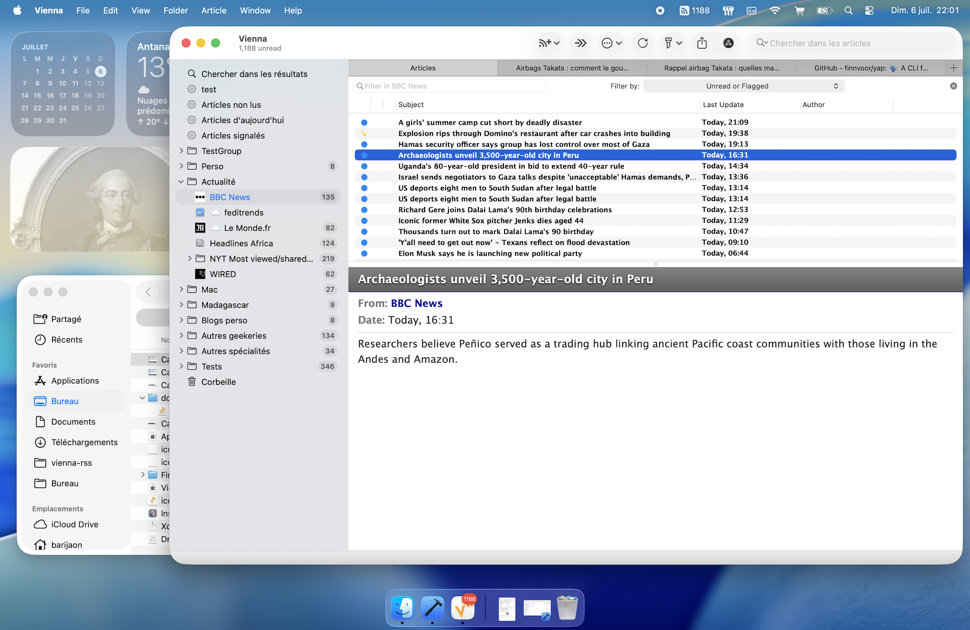Open the Article menu in menu bar
Viewport: 970px width, 630px height.
[x=214, y=11]
